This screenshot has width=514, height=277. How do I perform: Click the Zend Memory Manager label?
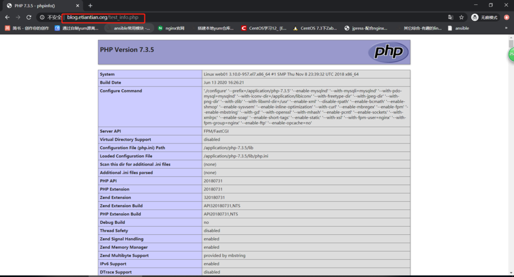[x=124, y=247]
